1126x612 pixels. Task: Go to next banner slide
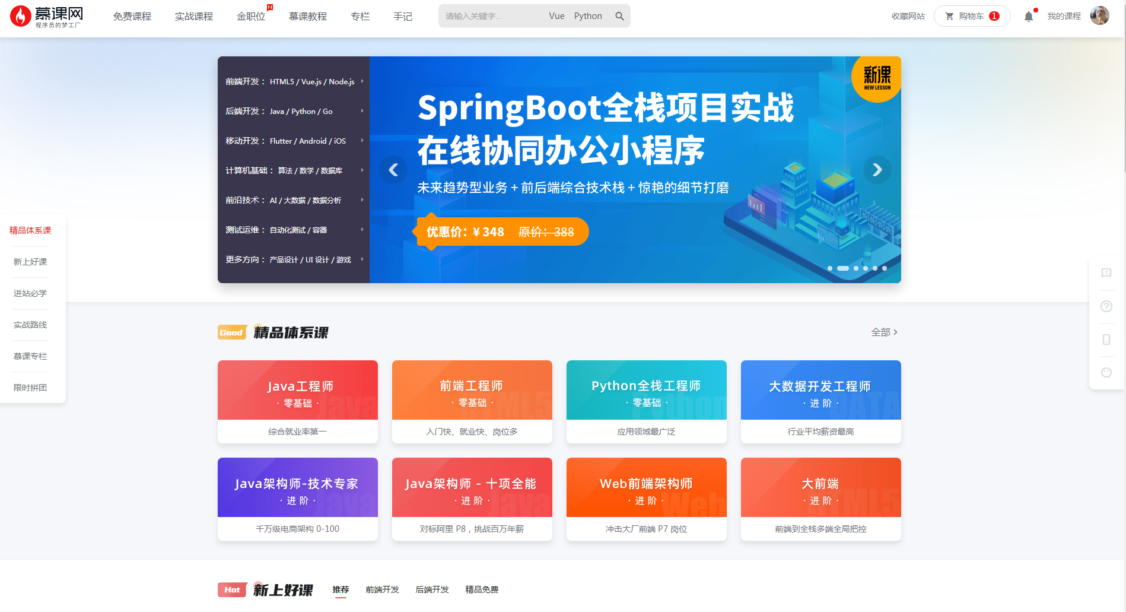click(x=877, y=170)
